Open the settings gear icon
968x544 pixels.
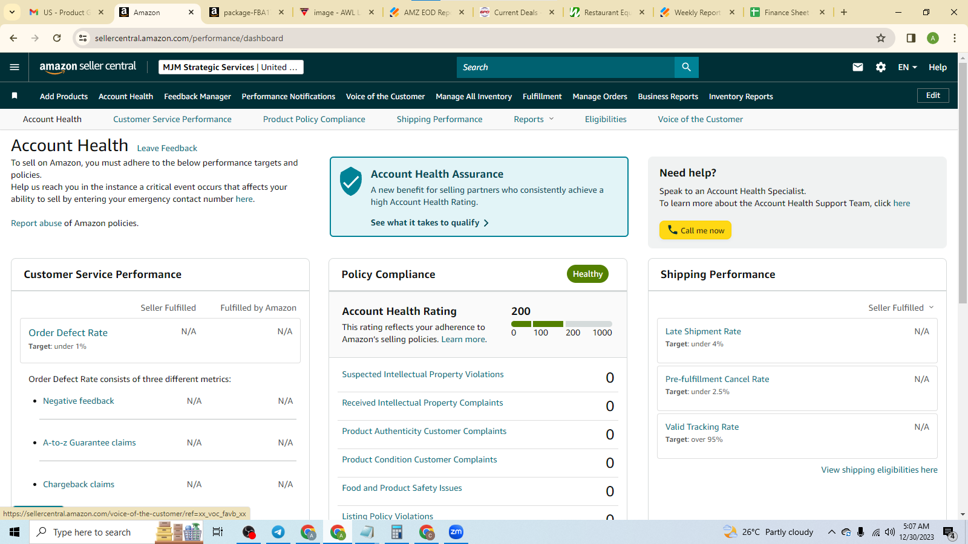tap(881, 67)
